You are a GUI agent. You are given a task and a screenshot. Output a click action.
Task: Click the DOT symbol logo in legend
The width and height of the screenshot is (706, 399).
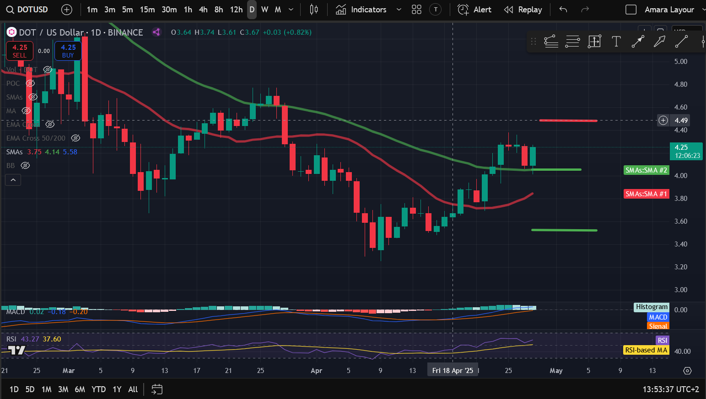[x=11, y=32]
